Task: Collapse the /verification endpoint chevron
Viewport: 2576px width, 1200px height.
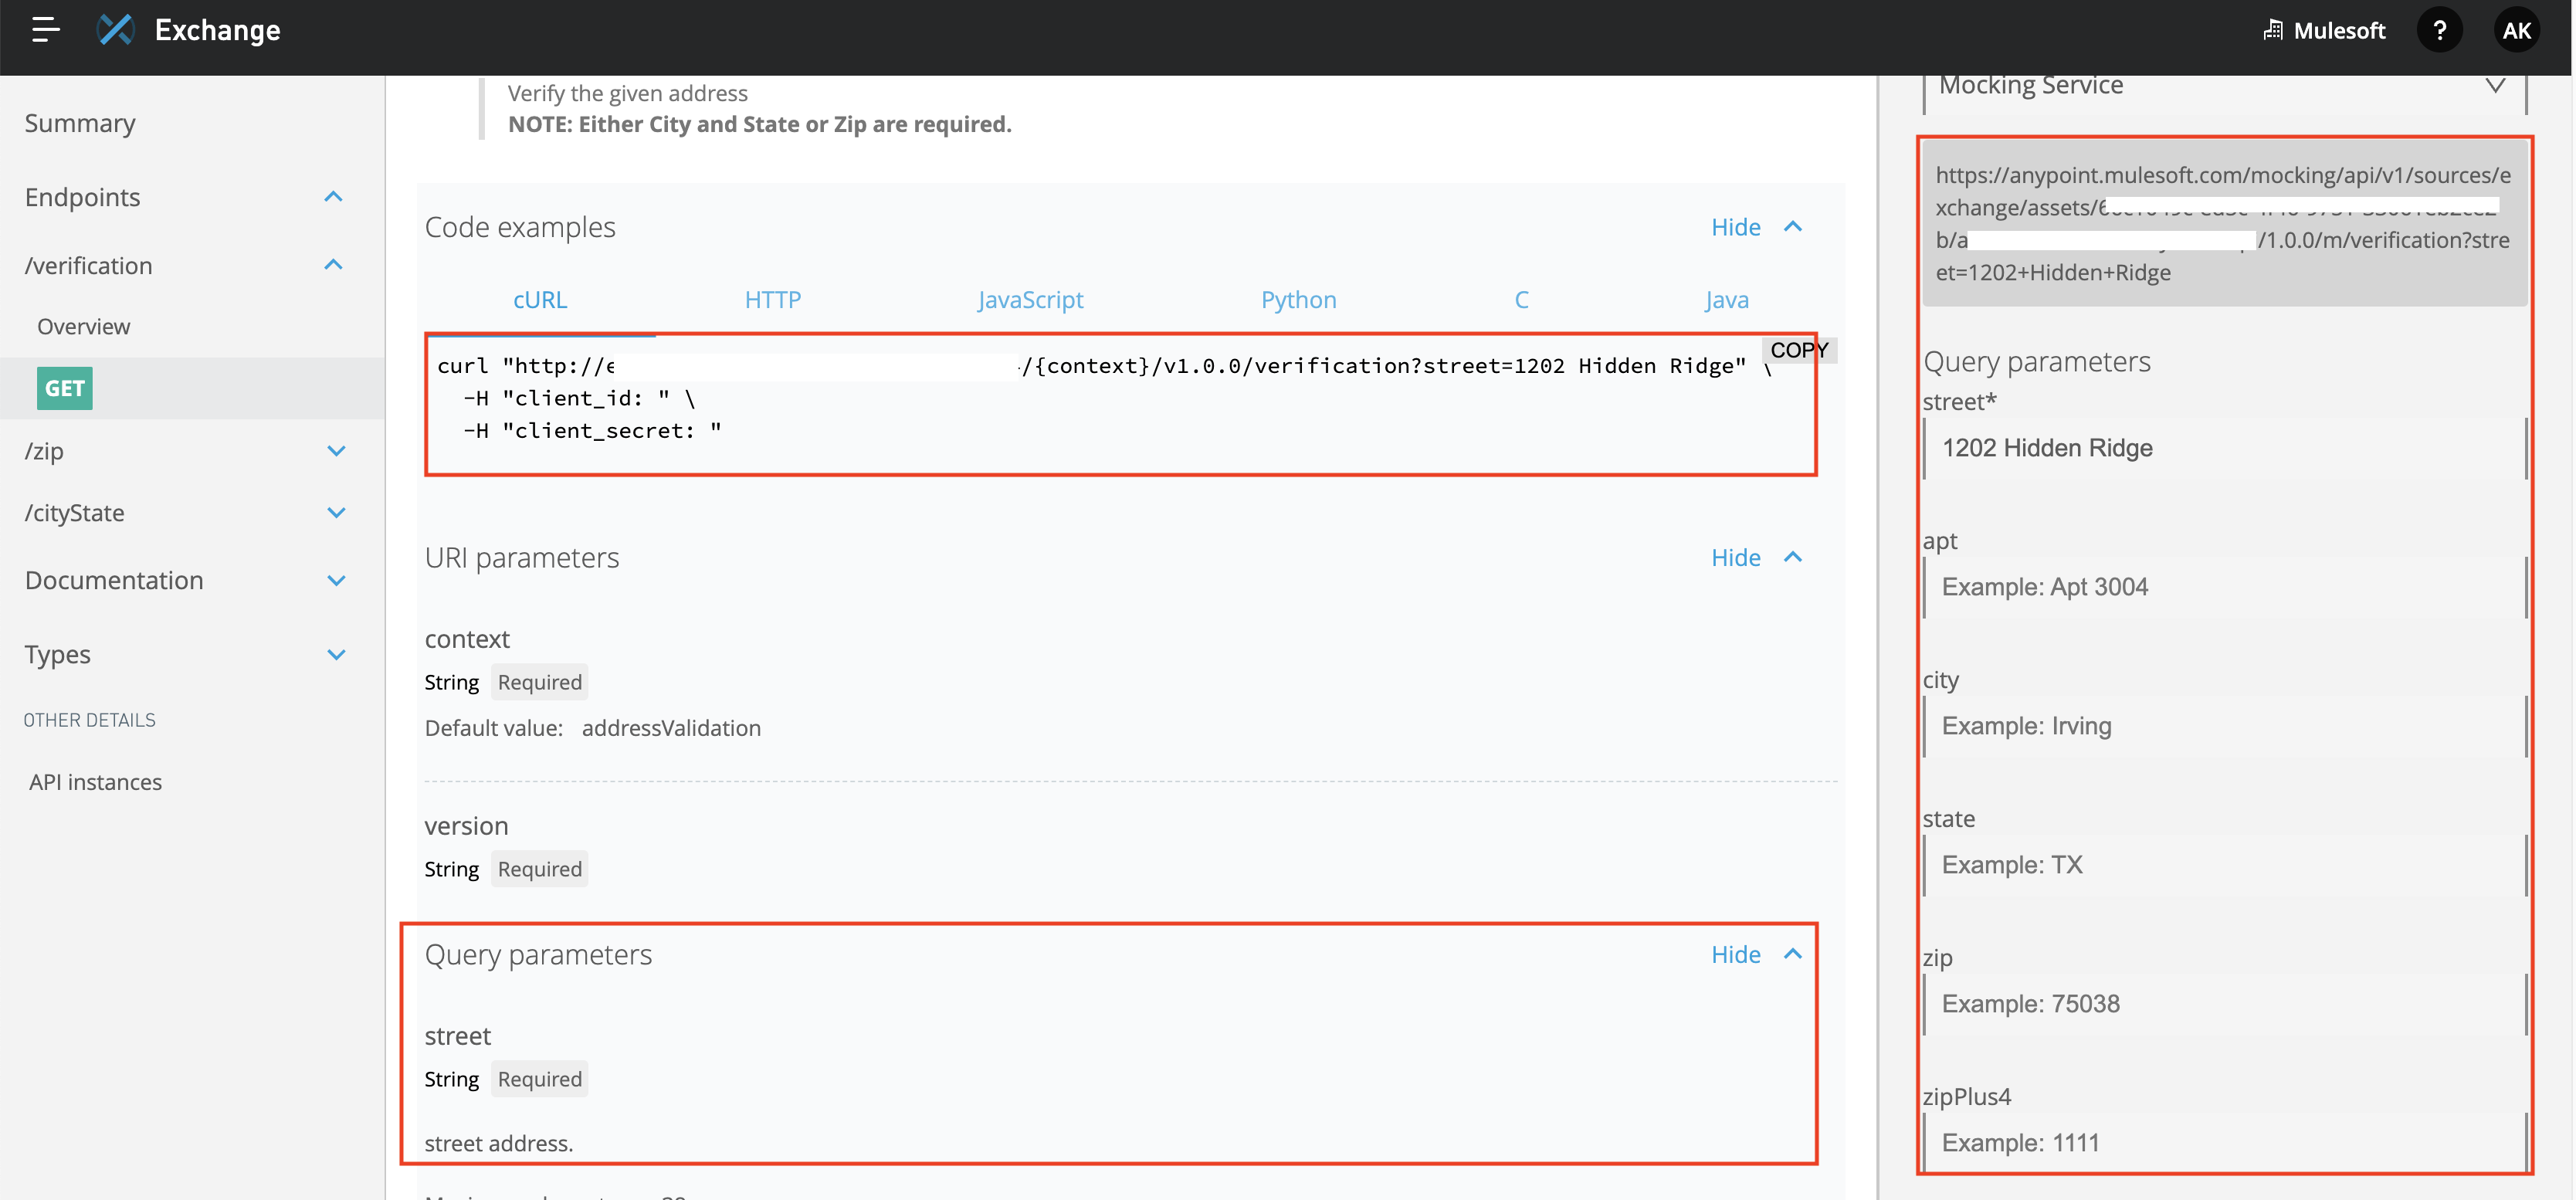Action: coord(333,265)
